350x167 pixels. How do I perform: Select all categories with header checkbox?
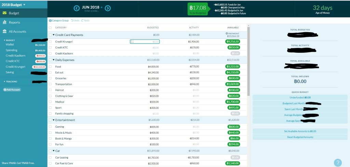tap(51, 28)
